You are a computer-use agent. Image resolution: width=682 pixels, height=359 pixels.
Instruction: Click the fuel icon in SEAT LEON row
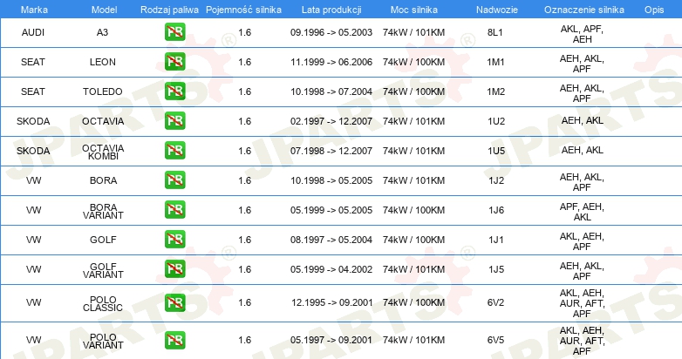174,62
